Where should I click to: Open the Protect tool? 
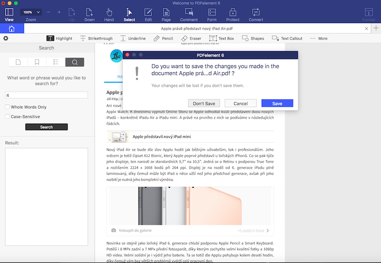[233, 14]
